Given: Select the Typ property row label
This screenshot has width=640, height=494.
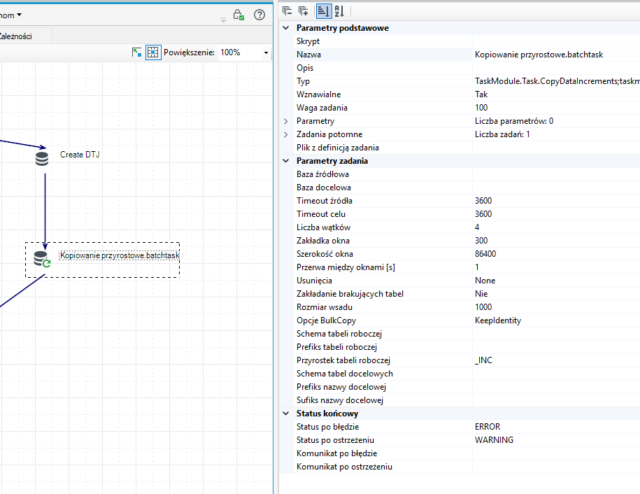Looking at the screenshot, I should coord(304,81).
